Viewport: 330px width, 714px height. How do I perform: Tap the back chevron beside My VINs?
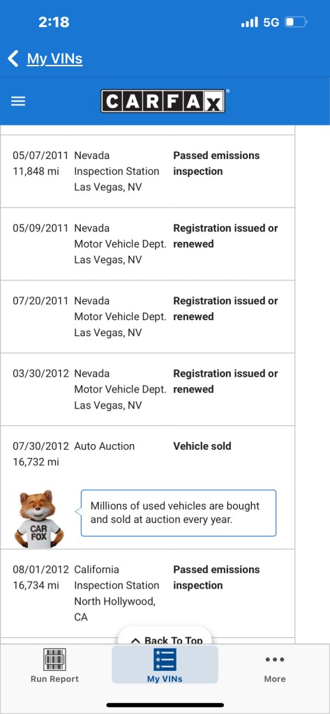click(13, 59)
